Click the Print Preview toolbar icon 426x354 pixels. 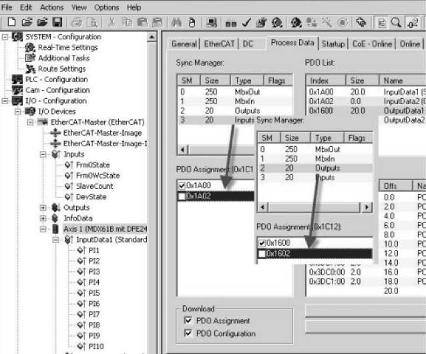(92, 22)
